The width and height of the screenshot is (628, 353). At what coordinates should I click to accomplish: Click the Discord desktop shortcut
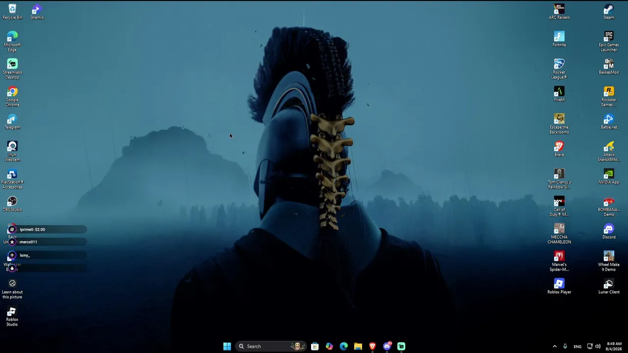[x=609, y=231]
